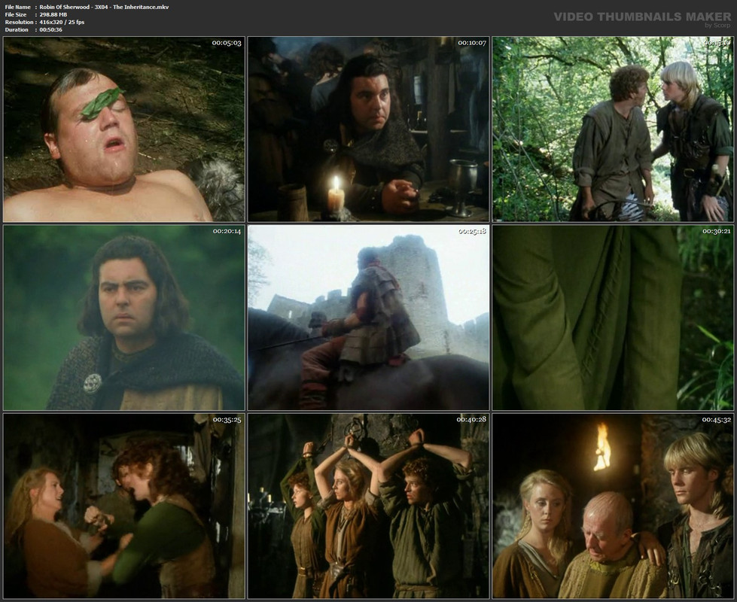Select the thumbnail timestamped 00:40:28
This screenshot has width=737, height=602.
369,506
